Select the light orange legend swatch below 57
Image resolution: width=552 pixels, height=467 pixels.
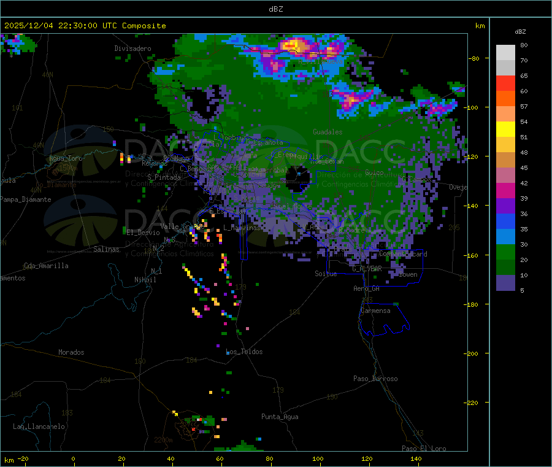(505, 114)
